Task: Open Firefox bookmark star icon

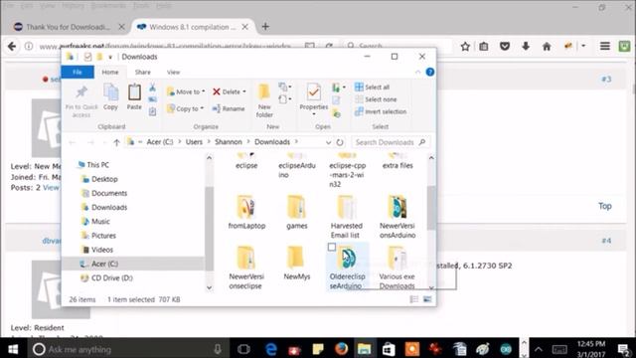Action: [x=465, y=47]
